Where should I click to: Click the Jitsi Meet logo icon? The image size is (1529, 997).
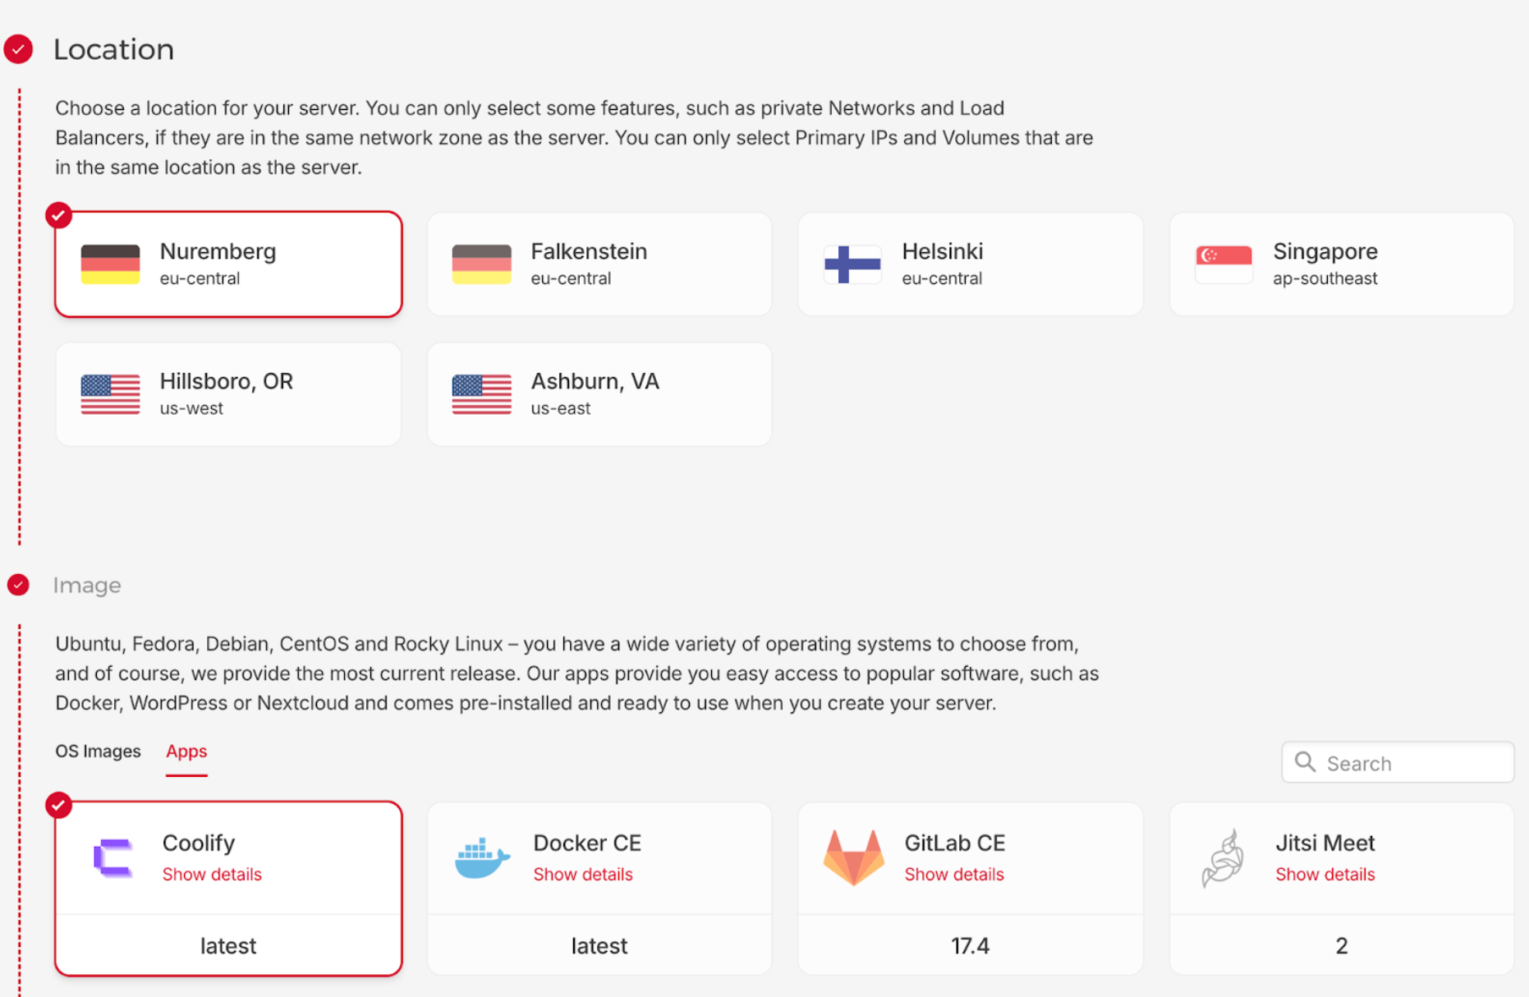coord(1224,858)
